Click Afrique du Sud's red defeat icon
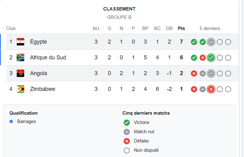 coord(203,58)
